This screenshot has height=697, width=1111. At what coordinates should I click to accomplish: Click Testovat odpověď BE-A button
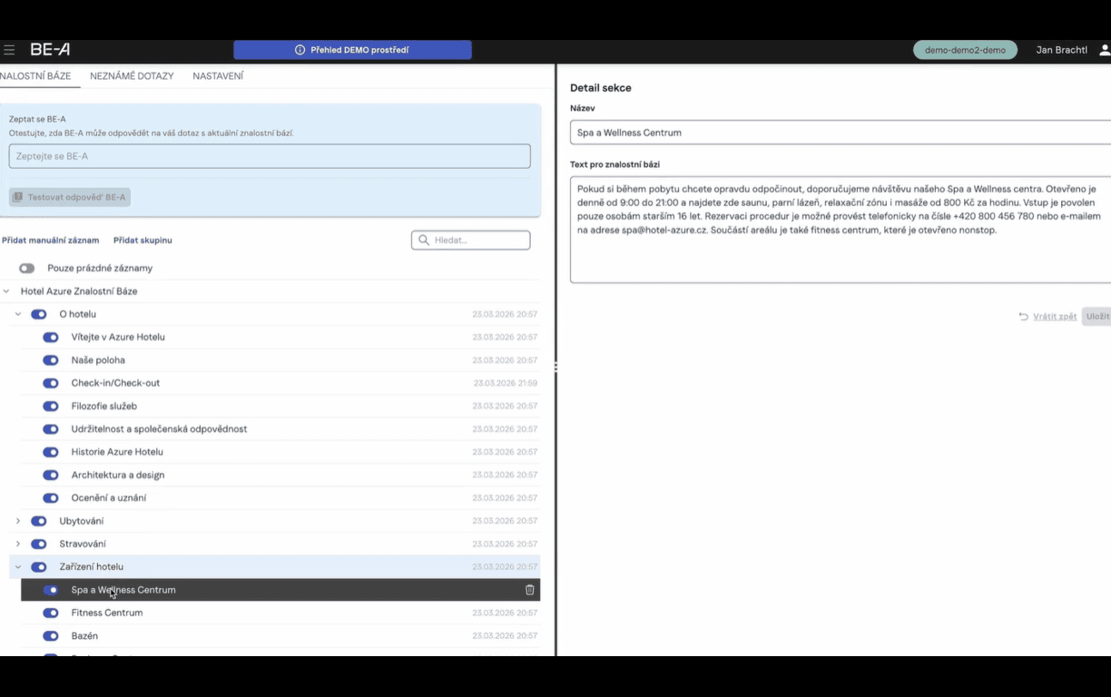click(x=70, y=197)
